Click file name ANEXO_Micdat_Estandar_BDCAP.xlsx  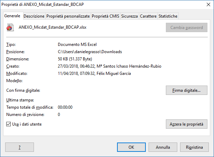(53, 27)
